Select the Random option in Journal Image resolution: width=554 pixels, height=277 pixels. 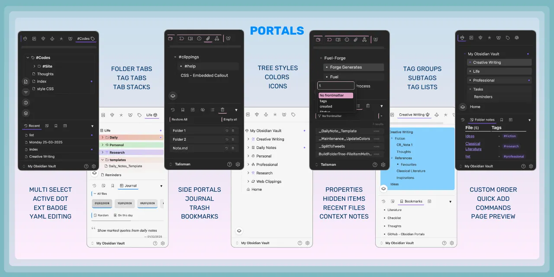click(101, 215)
